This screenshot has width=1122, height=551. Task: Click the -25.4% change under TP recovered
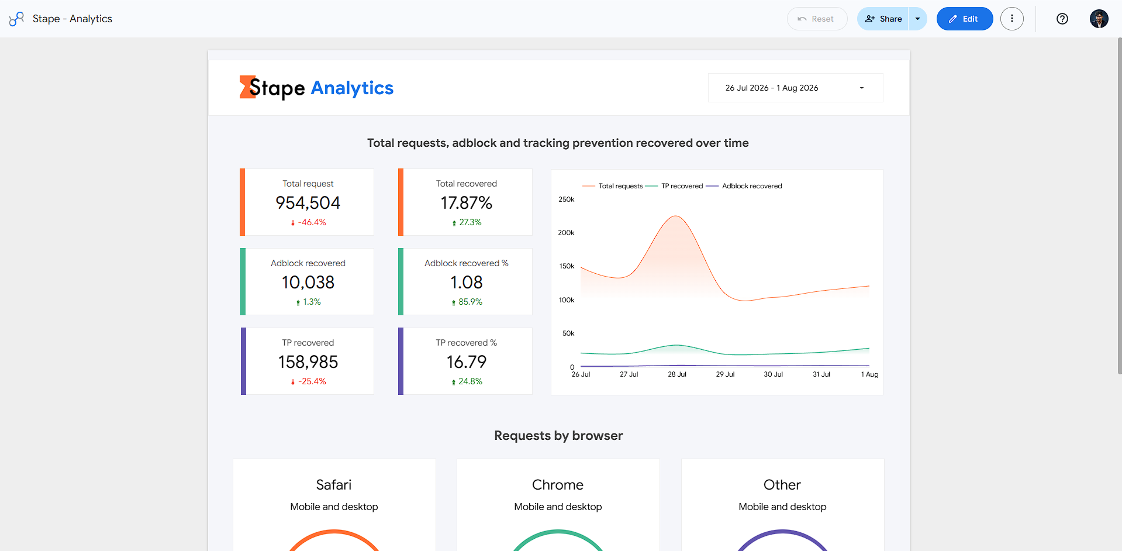click(x=309, y=381)
